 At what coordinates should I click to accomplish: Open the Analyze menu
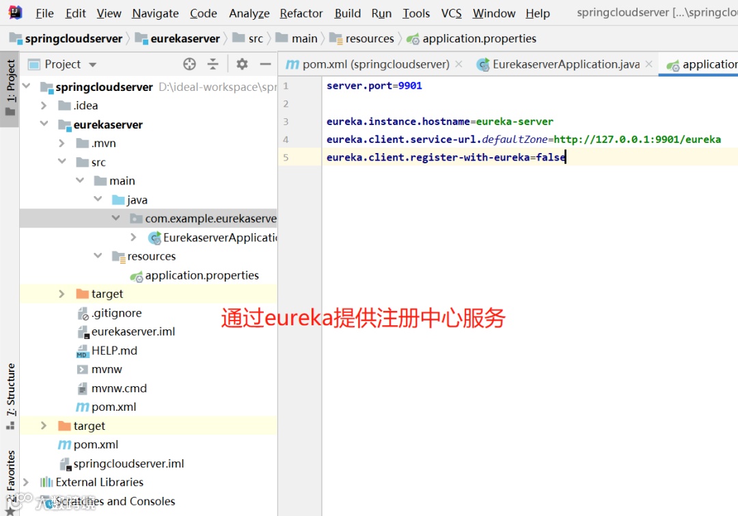coord(249,13)
